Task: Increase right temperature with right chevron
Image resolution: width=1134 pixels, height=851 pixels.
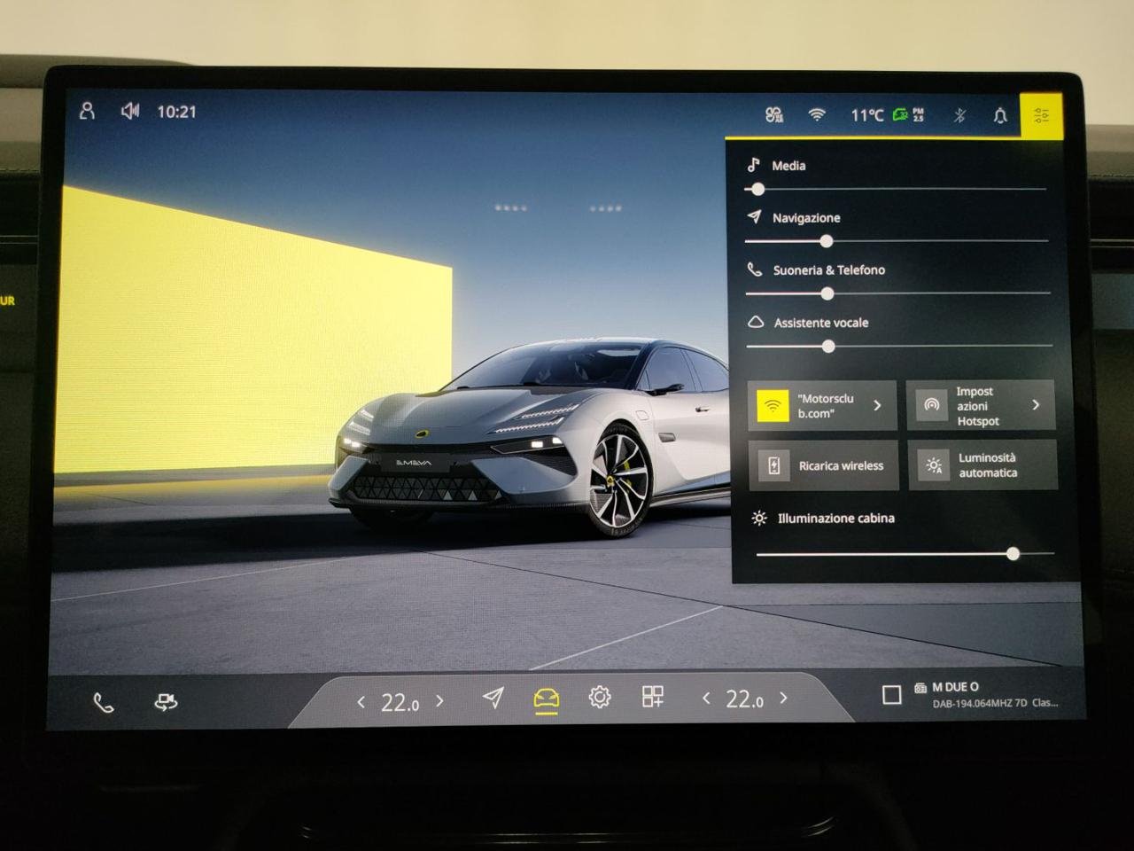Action: click(784, 699)
